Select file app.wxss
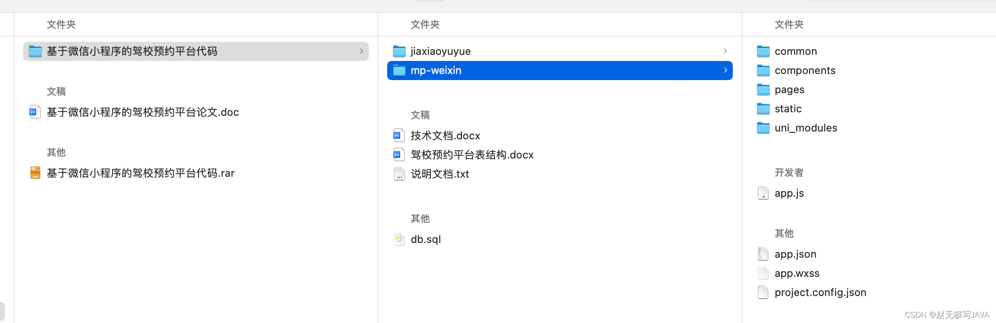 tap(797, 273)
